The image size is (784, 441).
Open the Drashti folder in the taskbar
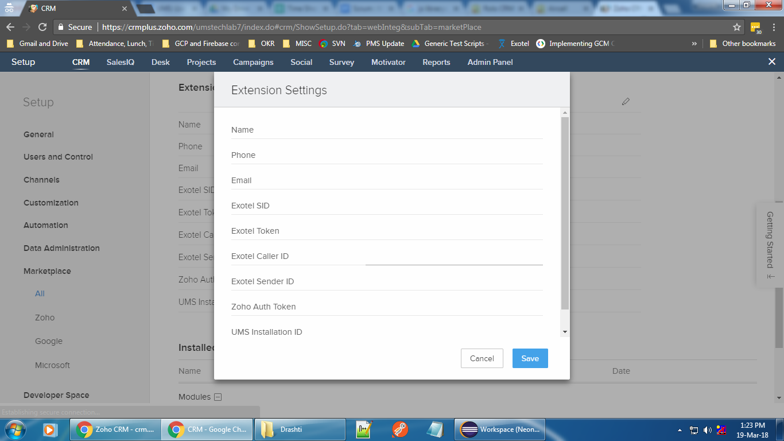(x=299, y=429)
